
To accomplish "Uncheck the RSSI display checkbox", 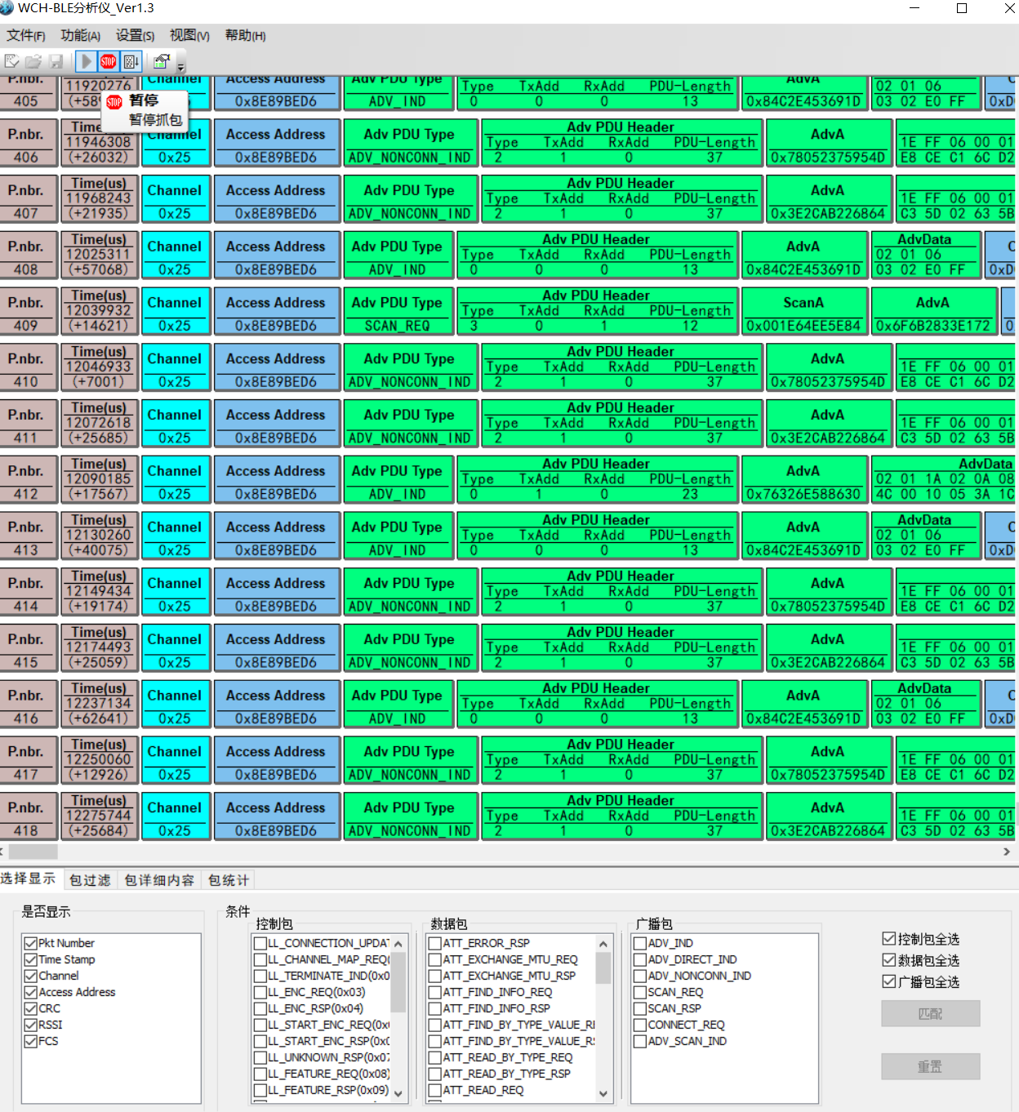I will (x=31, y=1025).
